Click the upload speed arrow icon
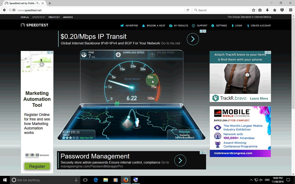The image size is (295, 184). pos(152,55)
